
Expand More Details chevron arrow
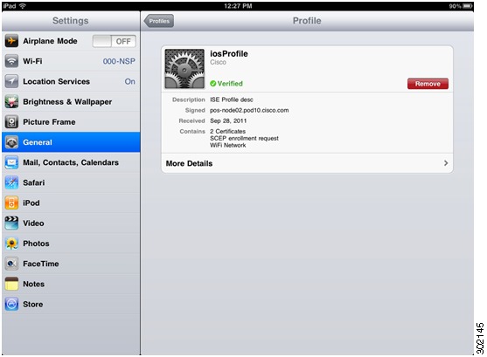click(x=446, y=163)
